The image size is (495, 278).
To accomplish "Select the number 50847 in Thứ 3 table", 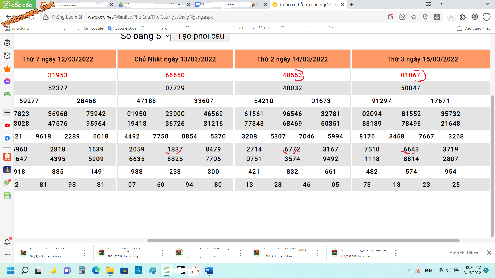I will pos(411,88).
